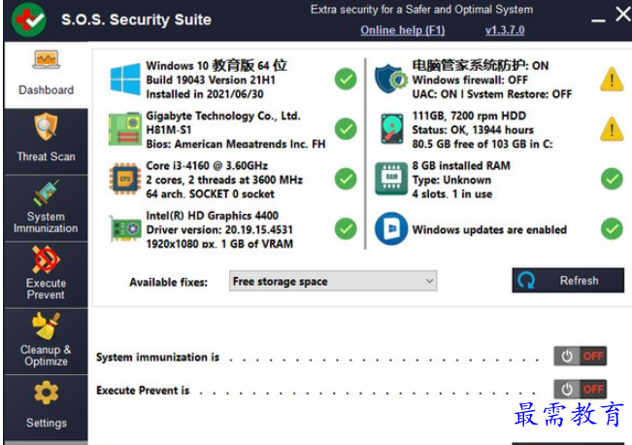Click the warning triangle beside Windows firewall status

(x=612, y=80)
